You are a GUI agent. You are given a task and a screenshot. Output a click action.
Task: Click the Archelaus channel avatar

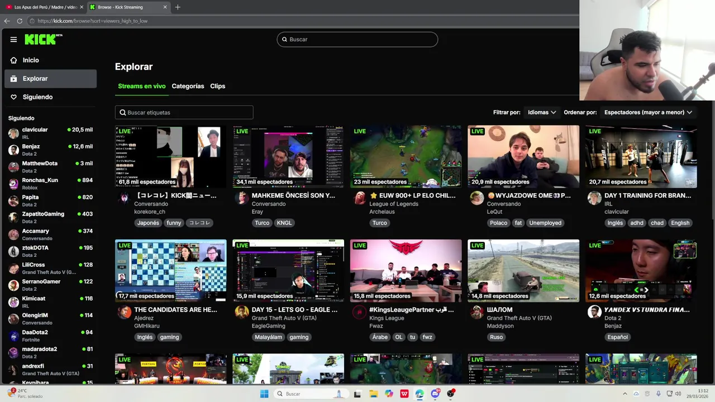pos(359,198)
